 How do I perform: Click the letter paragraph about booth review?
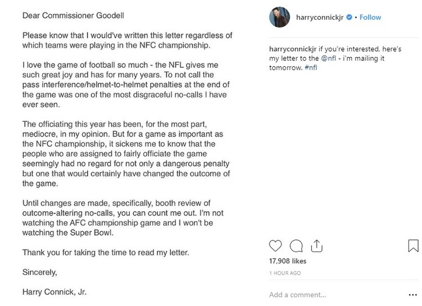[123, 218]
